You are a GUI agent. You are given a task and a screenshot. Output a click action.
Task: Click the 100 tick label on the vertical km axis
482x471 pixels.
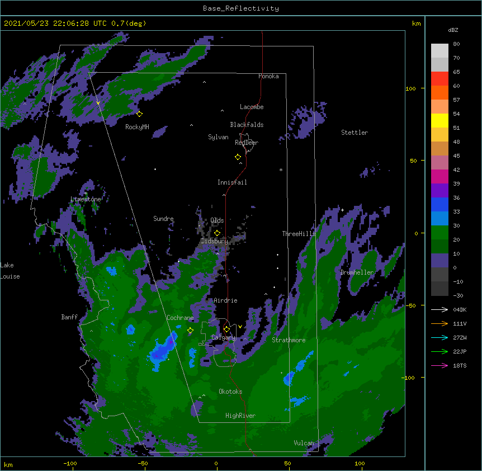point(410,88)
